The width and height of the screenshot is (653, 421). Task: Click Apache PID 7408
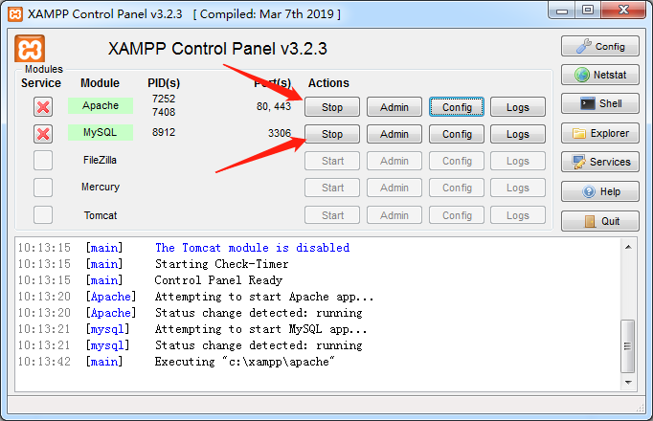point(164,112)
